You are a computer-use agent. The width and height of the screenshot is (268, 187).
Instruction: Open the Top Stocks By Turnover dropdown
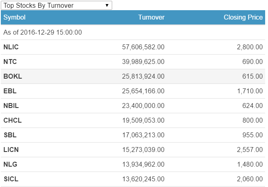[56, 5]
